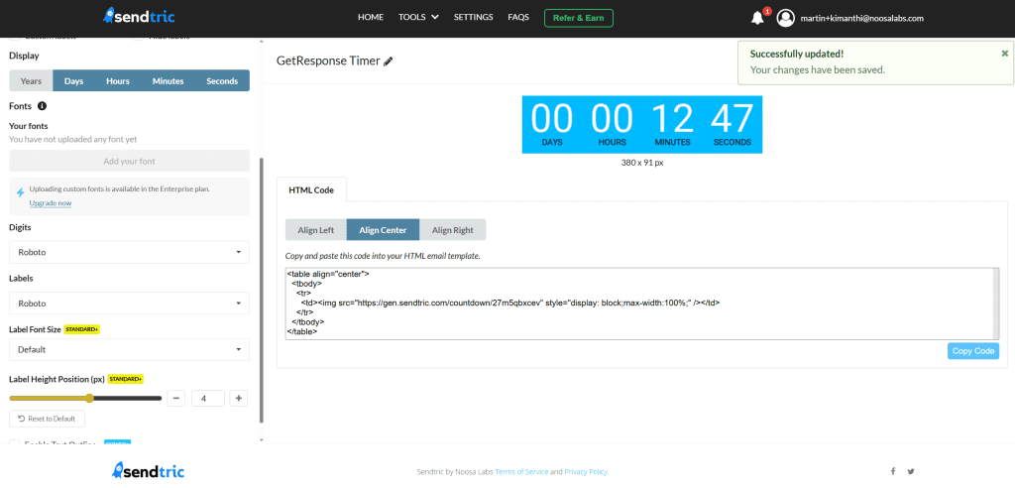The width and height of the screenshot is (1015, 488).
Task: Expand the TOOLS menu
Action: 418,18
